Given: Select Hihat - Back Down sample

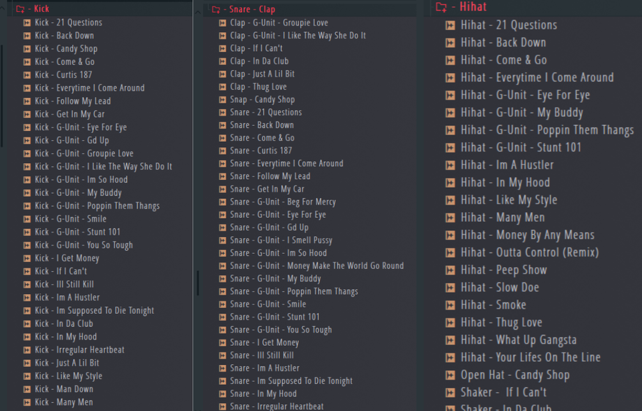Looking at the screenshot, I should [x=503, y=43].
